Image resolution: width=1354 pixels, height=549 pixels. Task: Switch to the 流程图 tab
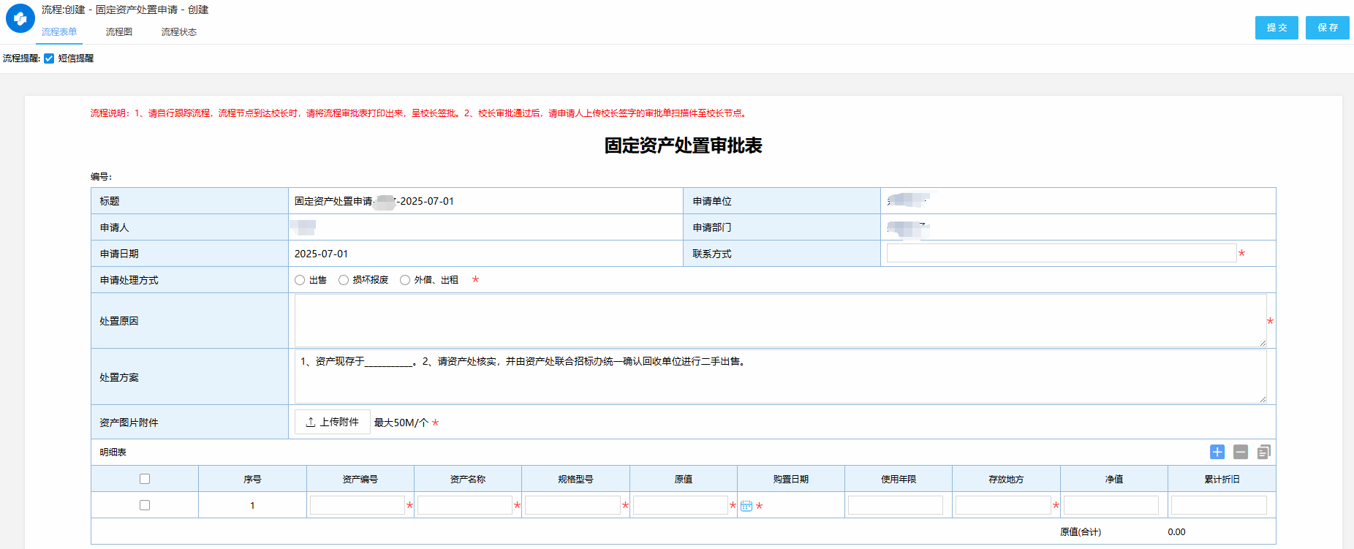point(118,32)
